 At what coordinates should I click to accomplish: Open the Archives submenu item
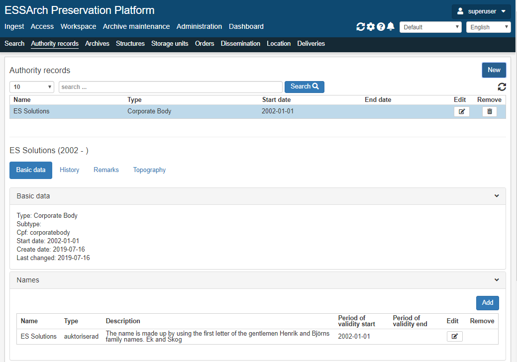[x=97, y=43]
